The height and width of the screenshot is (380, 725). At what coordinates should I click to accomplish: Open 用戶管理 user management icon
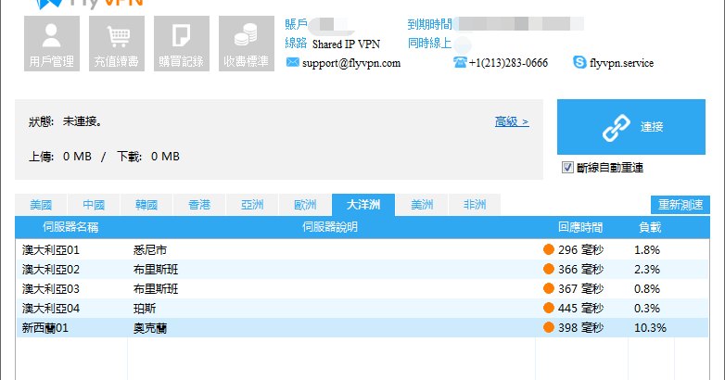[52, 44]
